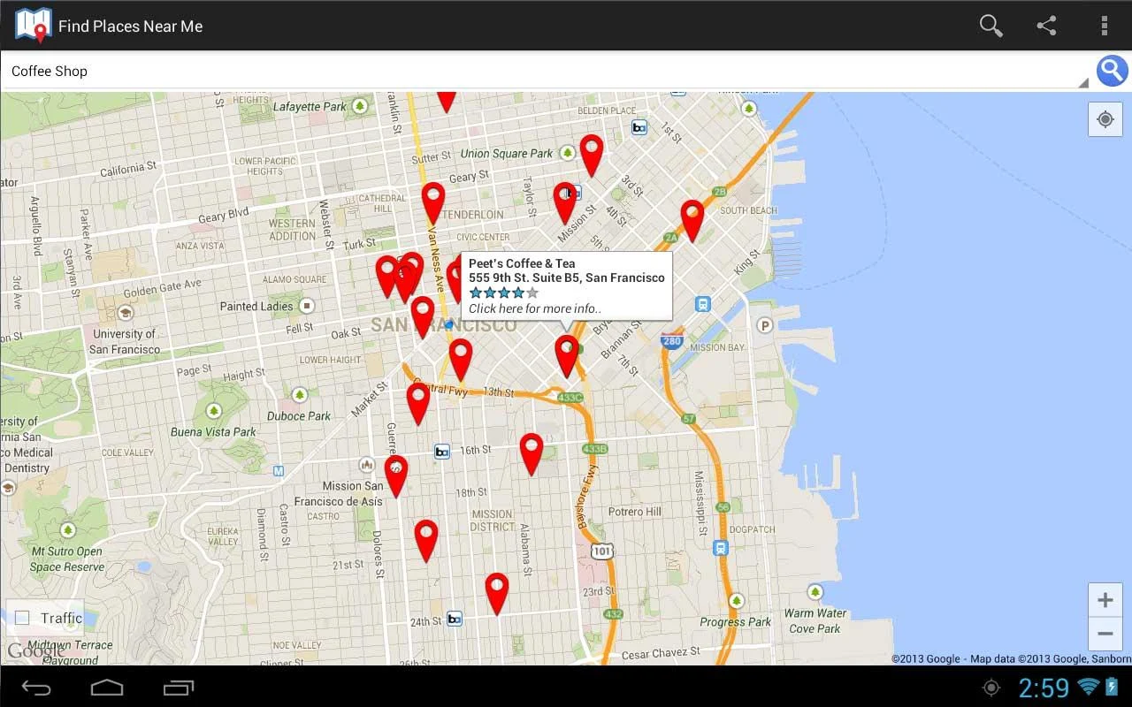Select the red pin near Mission San Francisco de Asis

(x=395, y=475)
